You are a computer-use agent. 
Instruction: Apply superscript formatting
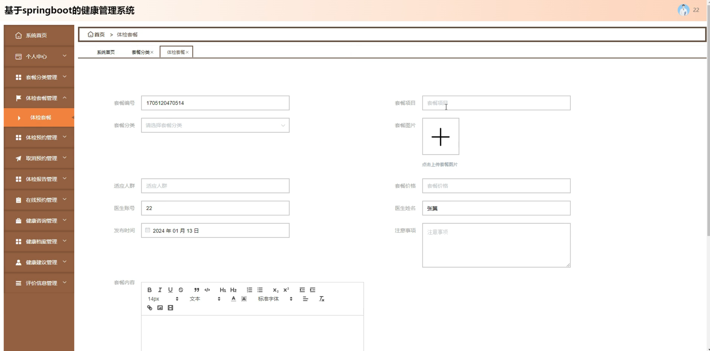286,290
